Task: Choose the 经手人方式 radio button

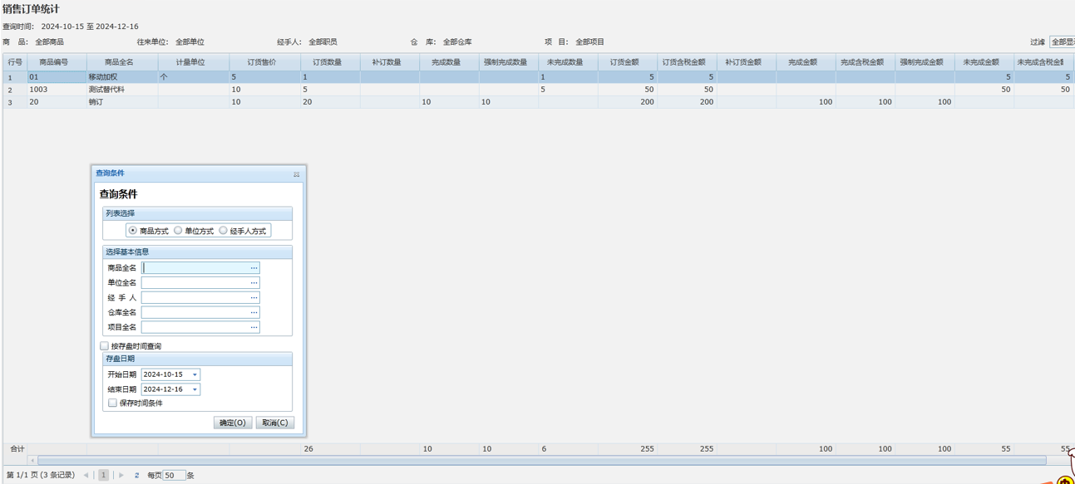Action: point(223,231)
